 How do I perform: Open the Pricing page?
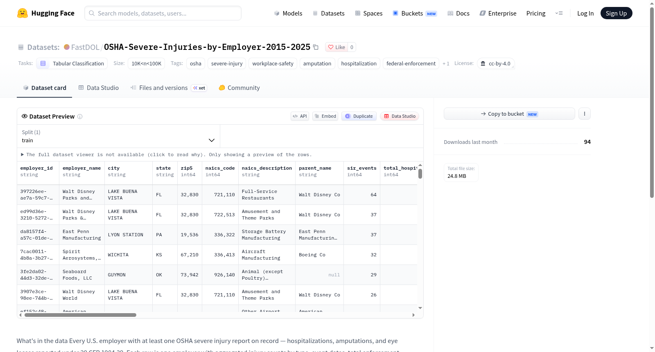point(536,13)
